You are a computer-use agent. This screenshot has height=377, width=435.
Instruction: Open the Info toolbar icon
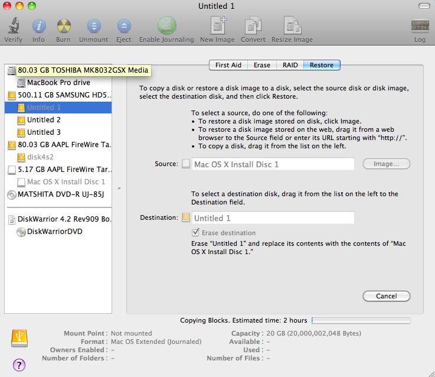[39, 26]
